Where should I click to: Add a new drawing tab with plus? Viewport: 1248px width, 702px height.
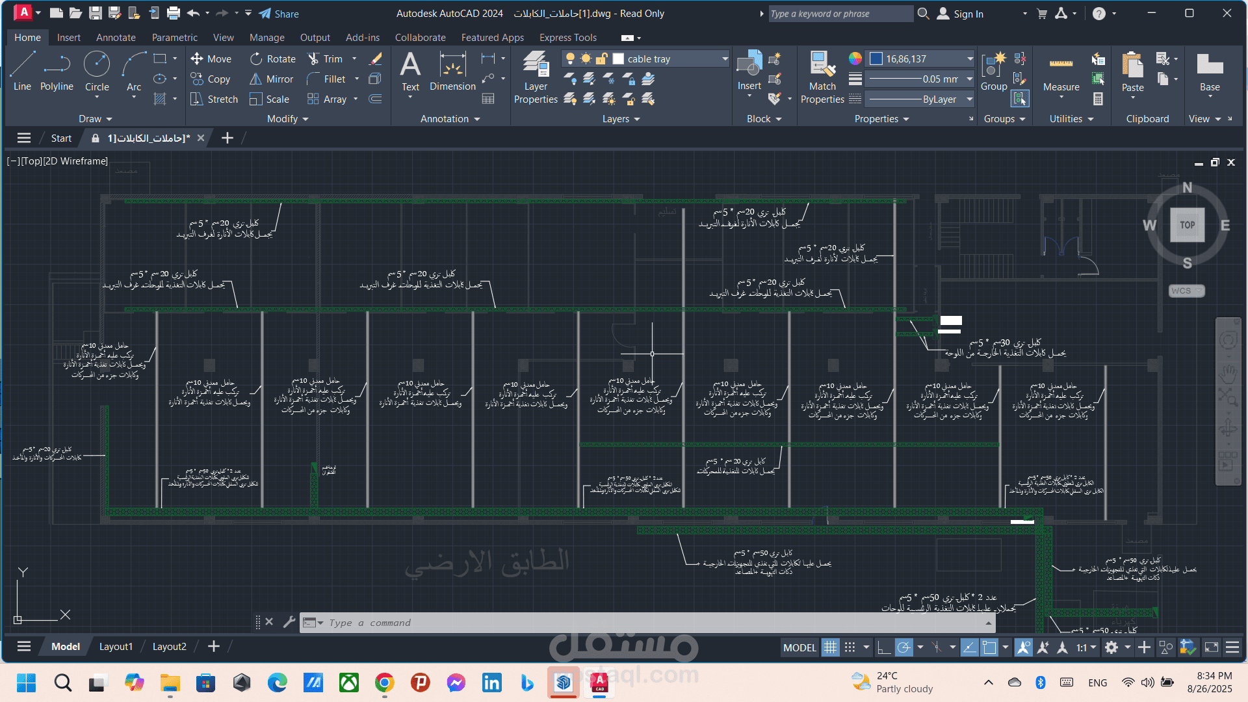(x=227, y=138)
